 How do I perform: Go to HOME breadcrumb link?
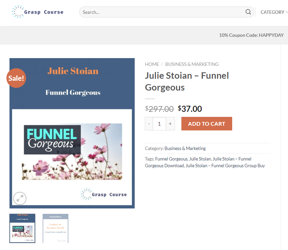tap(152, 64)
